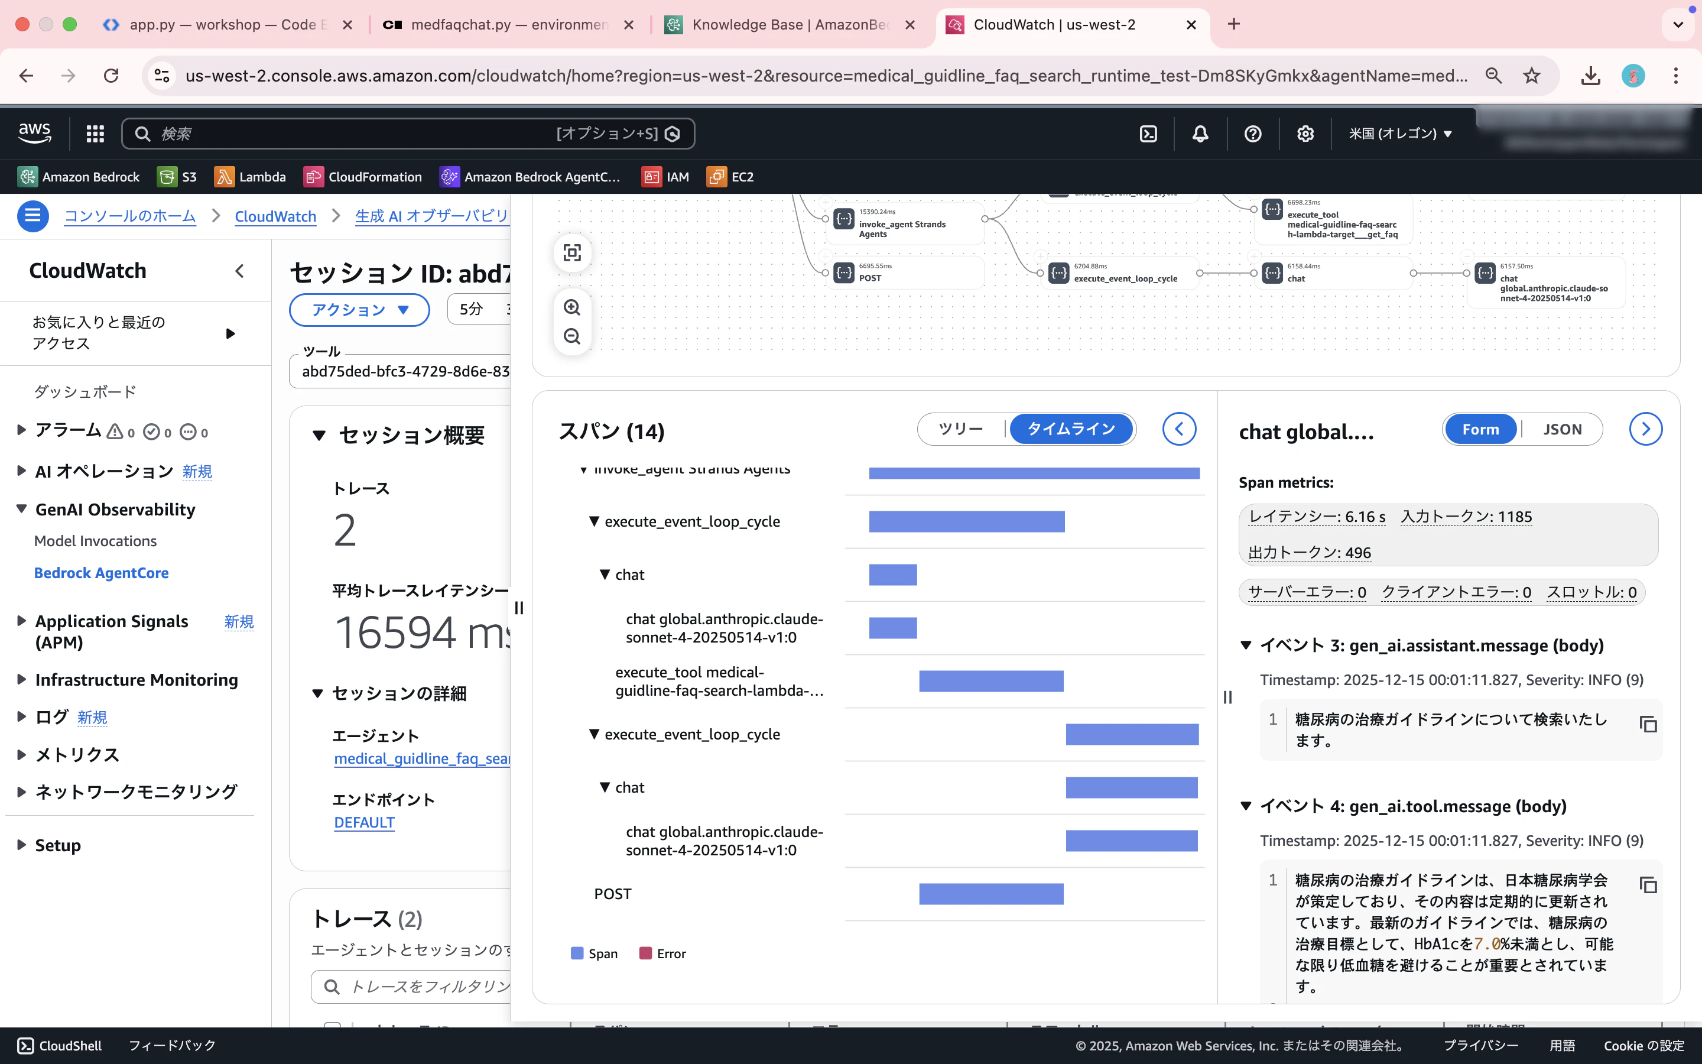Open the AWS settings gear
1702x1064 pixels.
point(1305,134)
